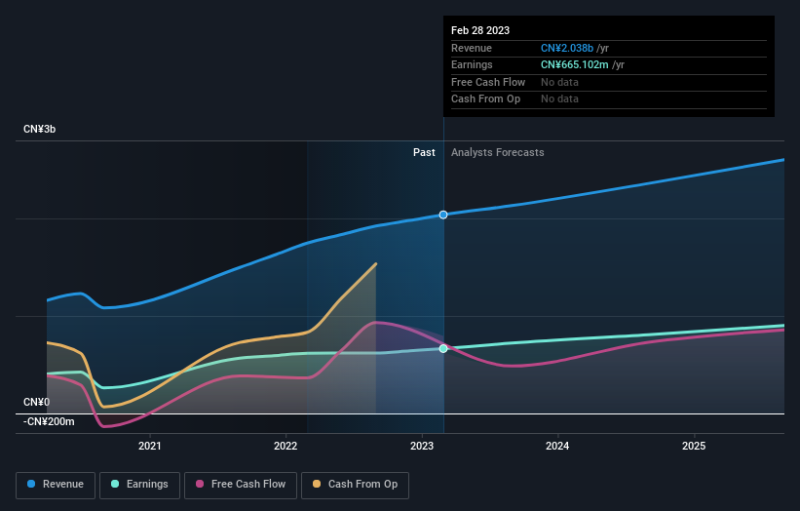Image resolution: width=800 pixels, height=511 pixels.
Task: Click the 2025 x-axis label
Action: (x=694, y=446)
